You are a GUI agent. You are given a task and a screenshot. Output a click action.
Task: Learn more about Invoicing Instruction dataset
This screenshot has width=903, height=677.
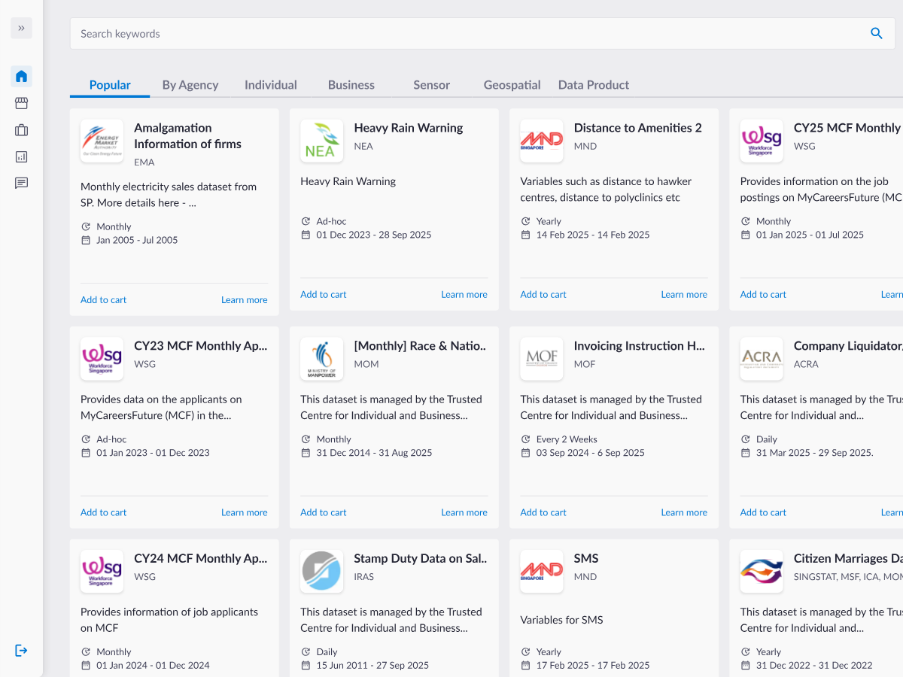point(684,512)
